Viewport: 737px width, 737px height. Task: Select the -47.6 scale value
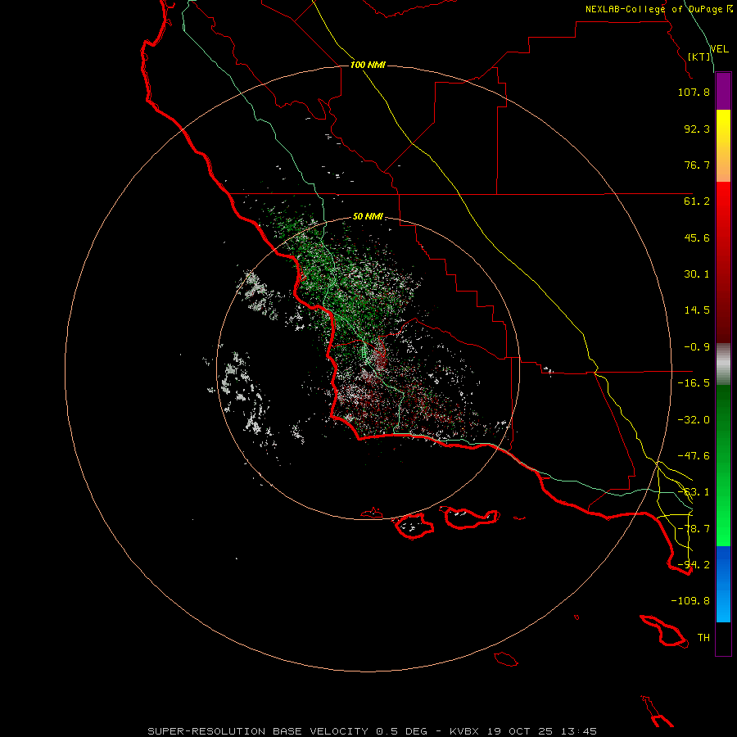pyautogui.click(x=694, y=456)
